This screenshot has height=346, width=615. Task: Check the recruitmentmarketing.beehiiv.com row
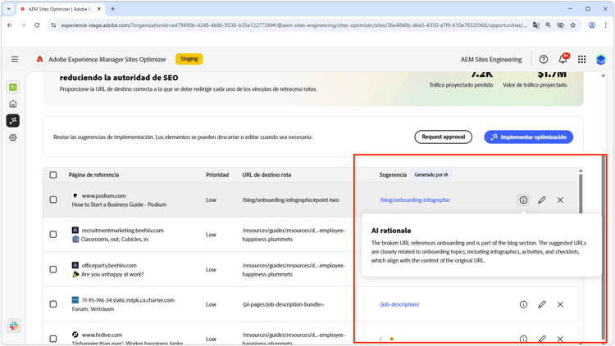53,235
